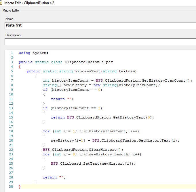Click the red closing brace on line 30
The height and width of the screenshot is (192, 196).
point(20,187)
